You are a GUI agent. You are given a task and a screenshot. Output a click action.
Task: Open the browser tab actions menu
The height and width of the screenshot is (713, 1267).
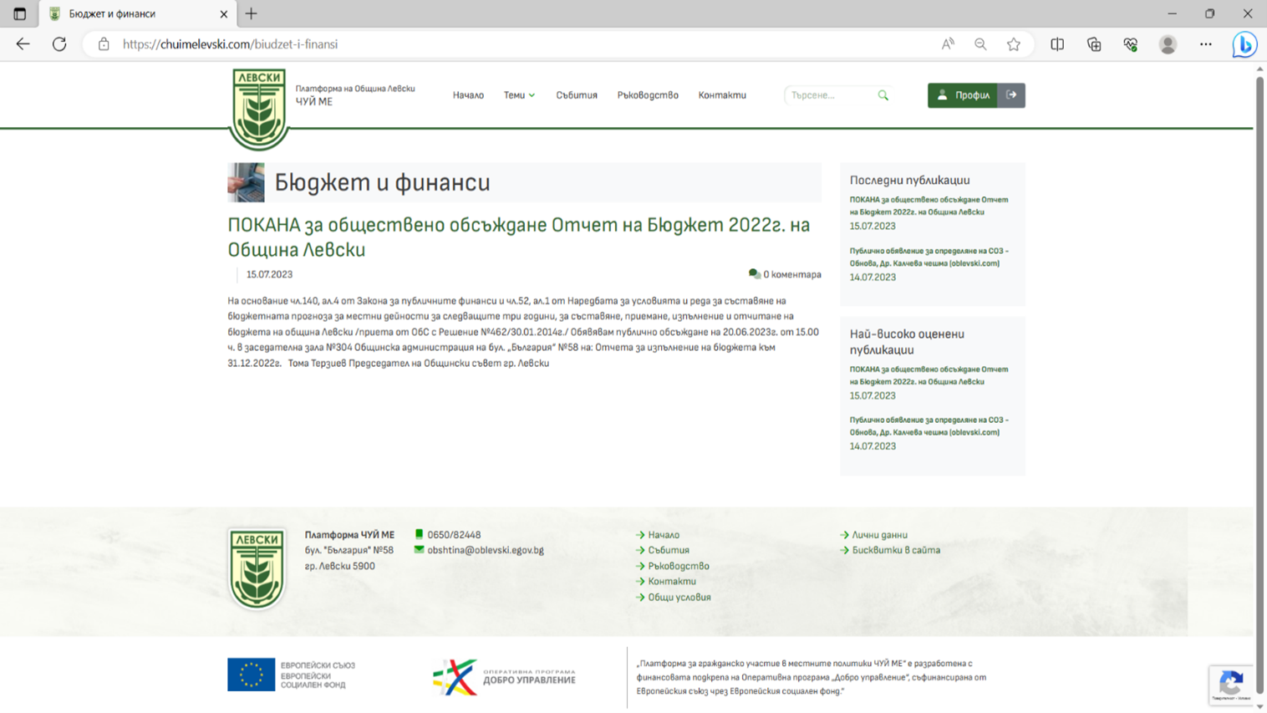click(x=19, y=13)
